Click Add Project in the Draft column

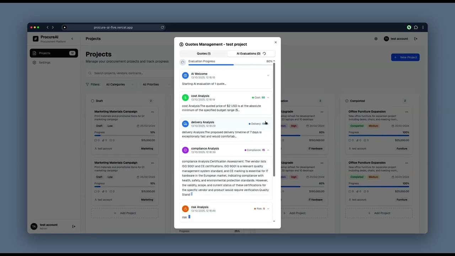tap(125, 213)
